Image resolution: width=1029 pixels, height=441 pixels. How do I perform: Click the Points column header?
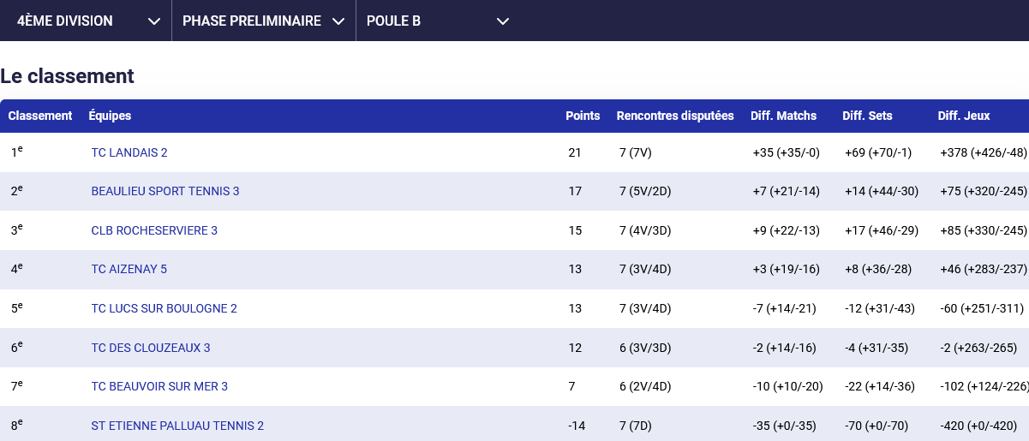(583, 116)
